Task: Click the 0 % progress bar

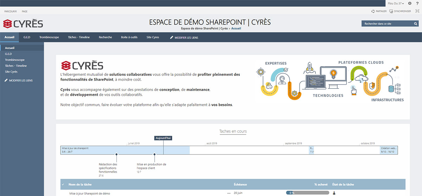Action: 308,193
